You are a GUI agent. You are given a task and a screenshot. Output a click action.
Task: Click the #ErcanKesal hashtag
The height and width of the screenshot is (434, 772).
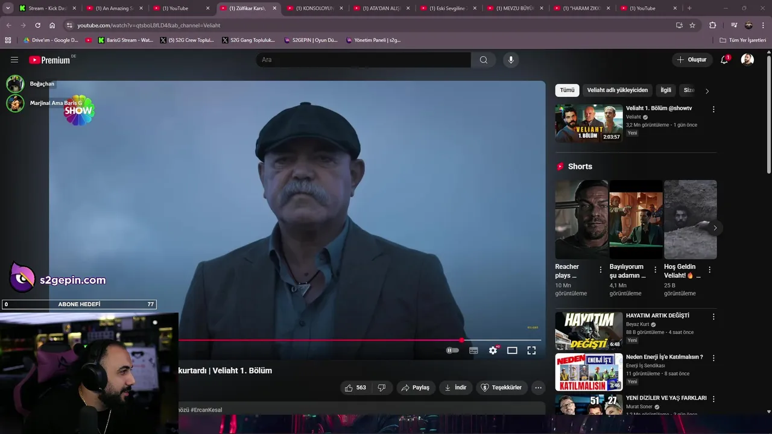tap(206, 410)
